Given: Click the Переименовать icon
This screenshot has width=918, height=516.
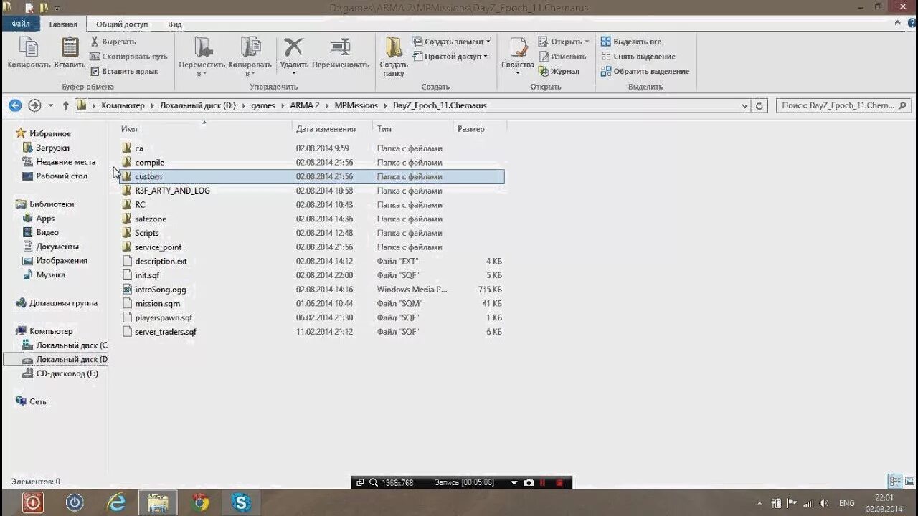Looking at the screenshot, I should point(340,47).
